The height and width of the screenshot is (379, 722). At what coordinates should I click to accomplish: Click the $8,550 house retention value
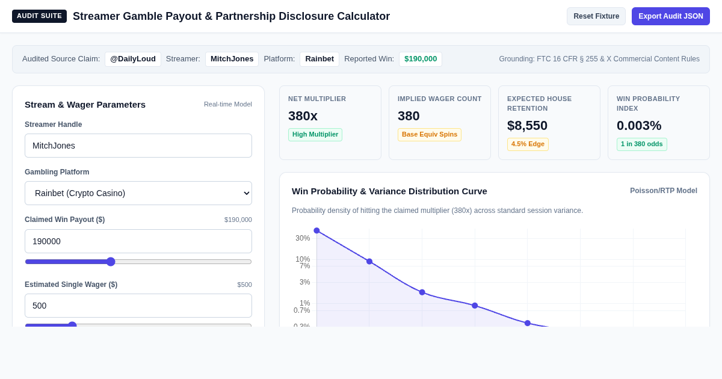pos(527,126)
